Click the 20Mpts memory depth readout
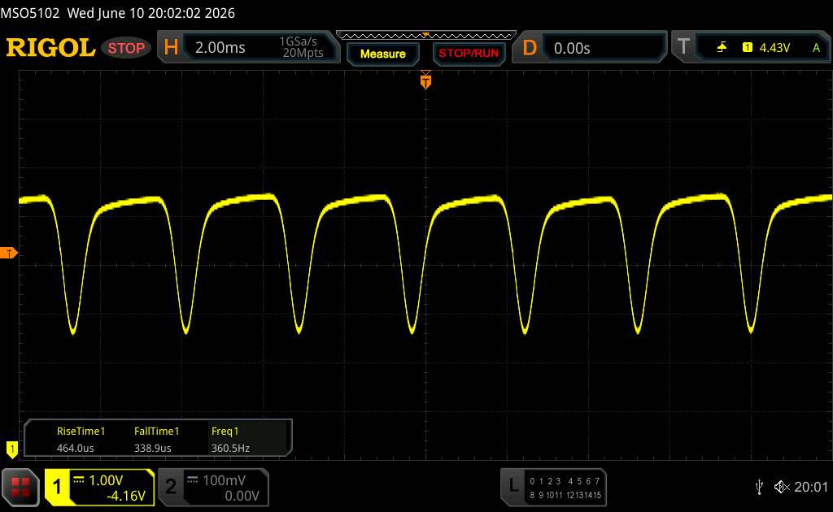This screenshot has width=833, height=512. (303, 53)
